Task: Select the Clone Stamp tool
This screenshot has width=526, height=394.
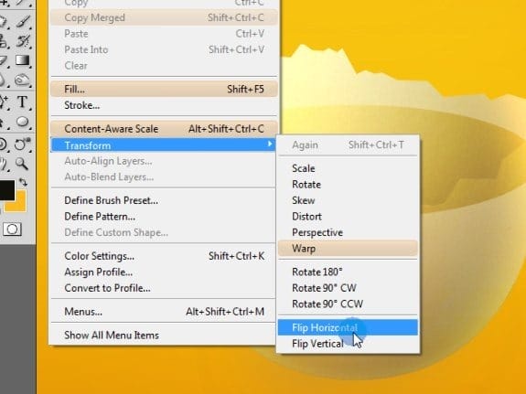Action: pyautogui.click(x=4, y=41)
